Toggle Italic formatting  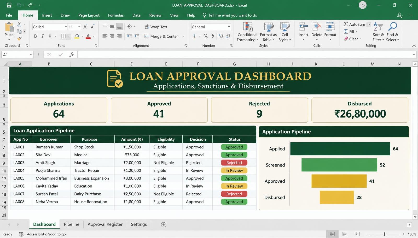(x=43, y=36)
